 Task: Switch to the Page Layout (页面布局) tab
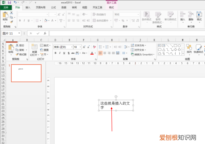(x=41, y=8)
